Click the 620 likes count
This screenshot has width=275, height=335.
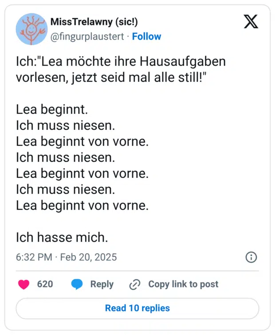click(x=45, y=284)
